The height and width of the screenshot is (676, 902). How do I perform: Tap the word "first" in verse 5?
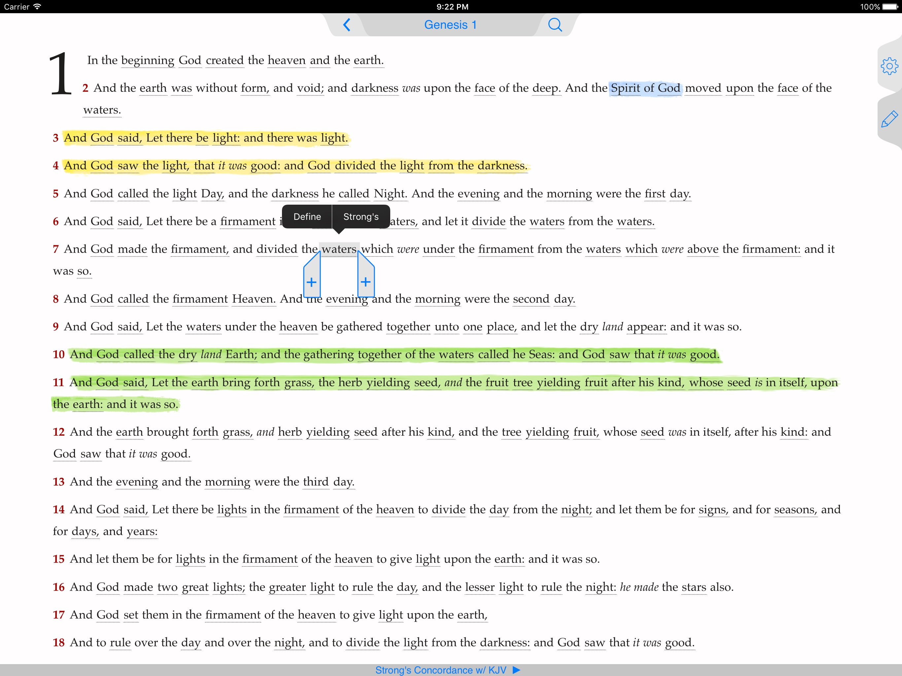coord(655,194)
